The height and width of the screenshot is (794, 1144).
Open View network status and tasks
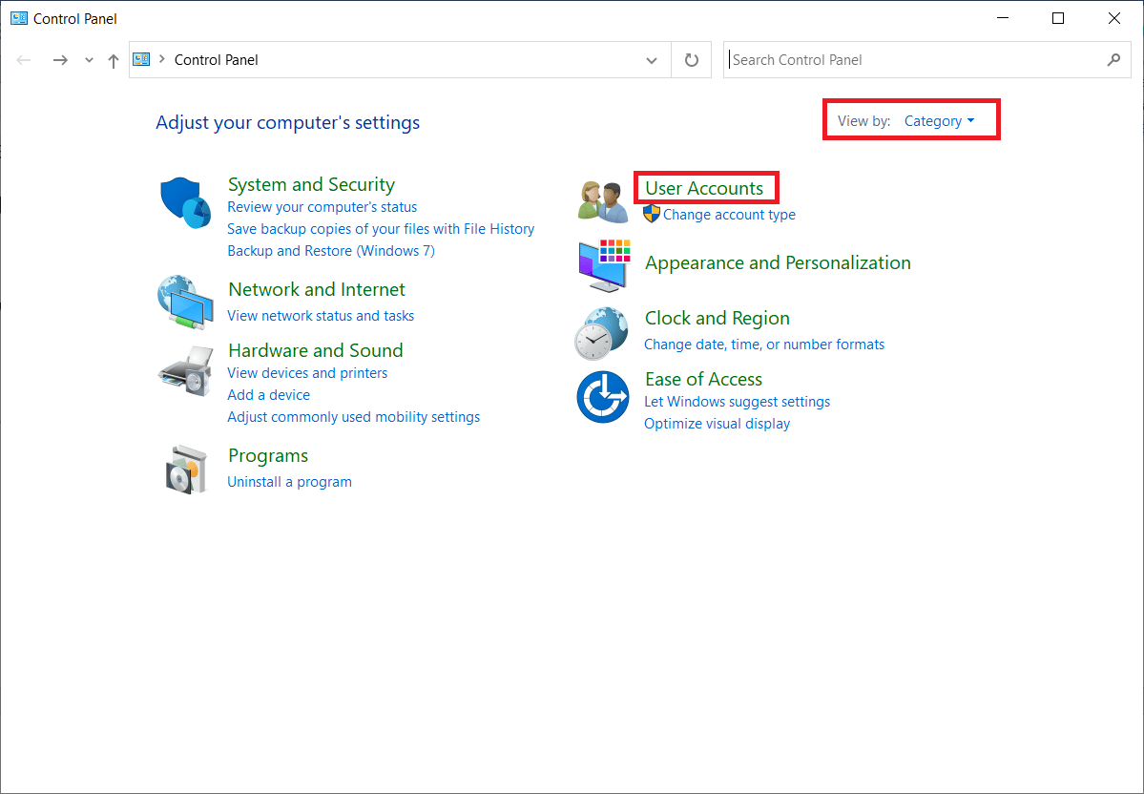(x=321, y=316)
